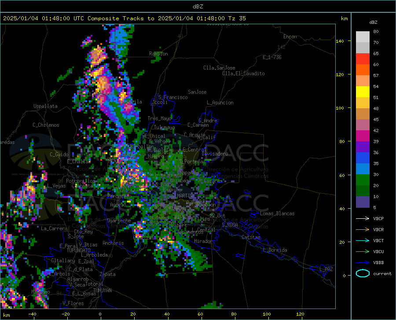This screenshot has height=320, width=396.
Task: Click the blue VBBB arrow in legend
Action: pos(363,263)
